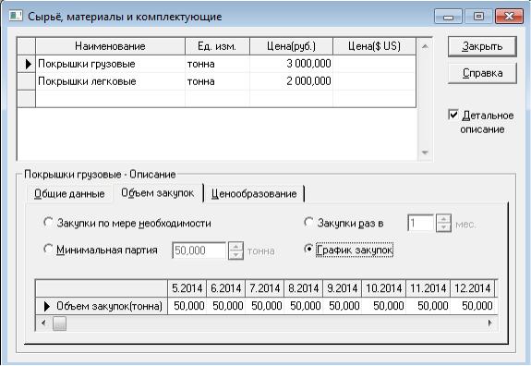The height and width of the screenshot is (366, 531).
Task: Increase minimal batch value with up arrow
Action: coord(235,247)
